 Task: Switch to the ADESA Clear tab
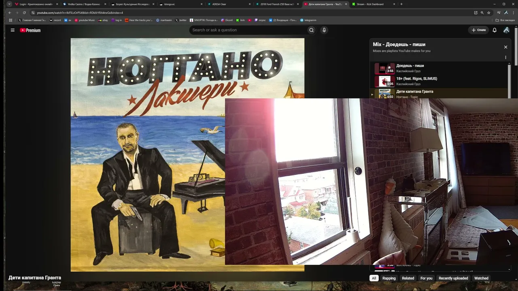pos(228,4)
